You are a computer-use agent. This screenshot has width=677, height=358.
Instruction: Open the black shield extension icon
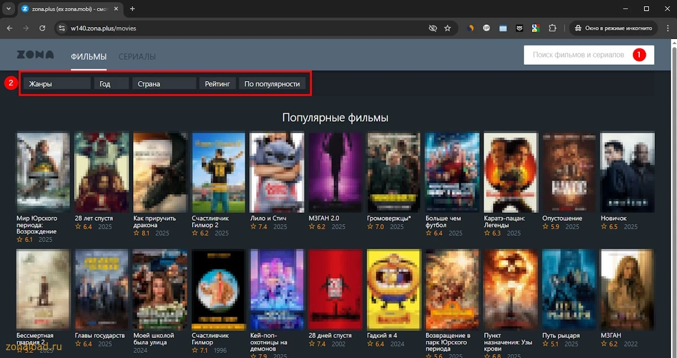tap(519, 28)
